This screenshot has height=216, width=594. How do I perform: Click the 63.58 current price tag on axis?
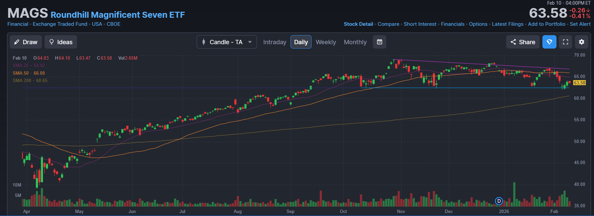point(580,83)
